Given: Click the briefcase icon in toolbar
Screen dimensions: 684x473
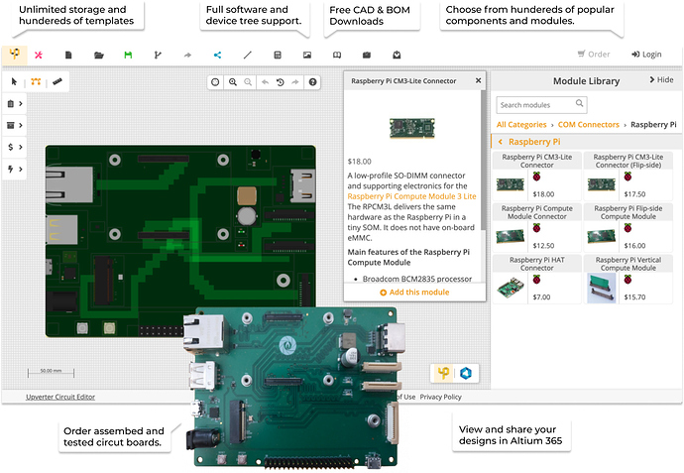Looking at the screenshot, I should click(x=367, y=55).
